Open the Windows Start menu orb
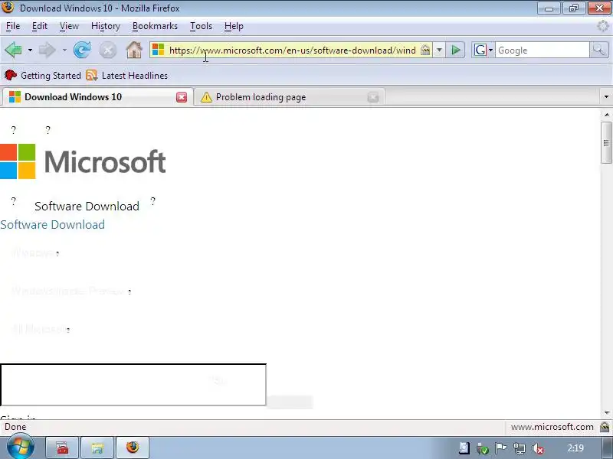The width and height of the screenshot is (613, 459). tap(20, 448)
